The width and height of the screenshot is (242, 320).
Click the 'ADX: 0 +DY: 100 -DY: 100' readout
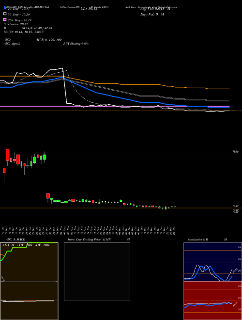coord(26,245)
